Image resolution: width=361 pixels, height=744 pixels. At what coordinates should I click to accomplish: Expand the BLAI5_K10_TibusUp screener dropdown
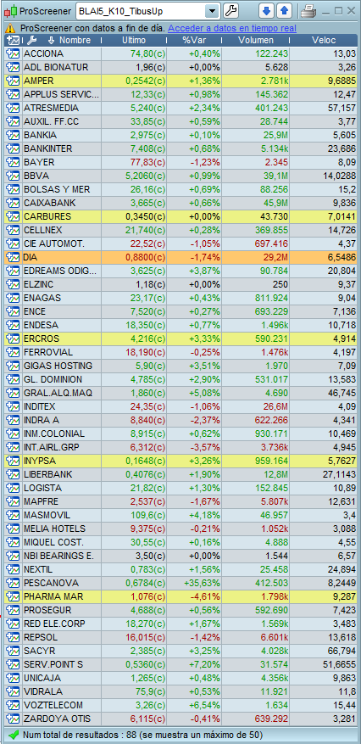213,10
